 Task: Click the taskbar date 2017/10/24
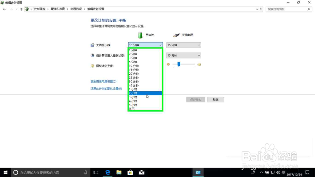[x=294, y=174]
